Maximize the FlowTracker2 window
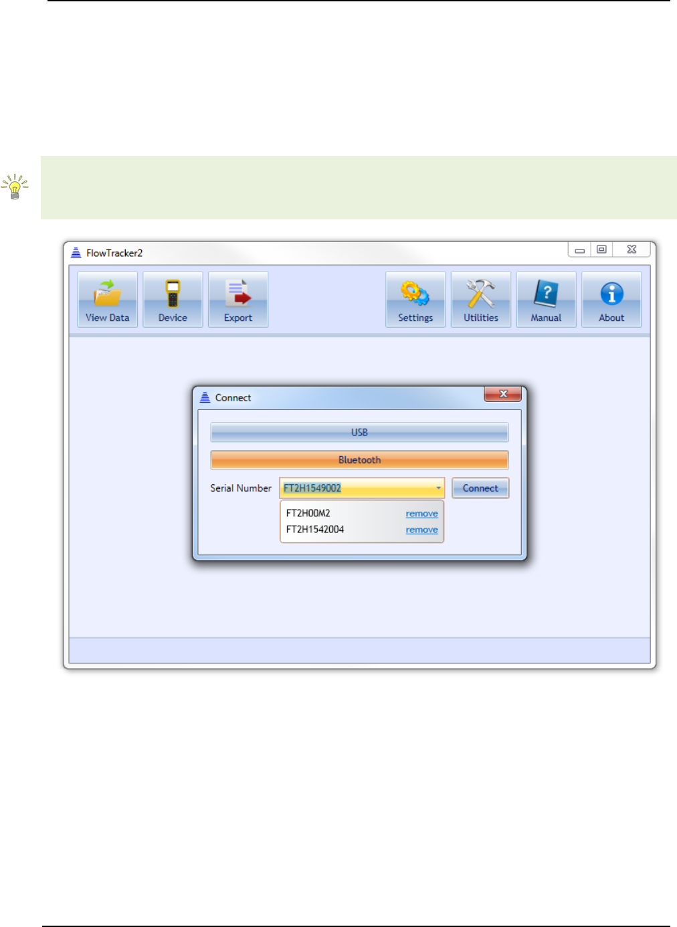Screen dimensions: 677x927 tap(601, 249)
